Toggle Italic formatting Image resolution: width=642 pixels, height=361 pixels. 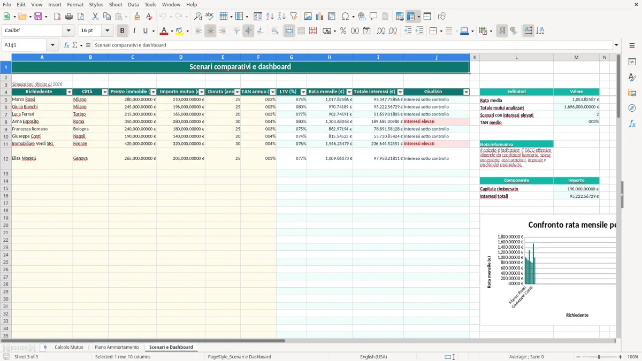tap(134, 31)
